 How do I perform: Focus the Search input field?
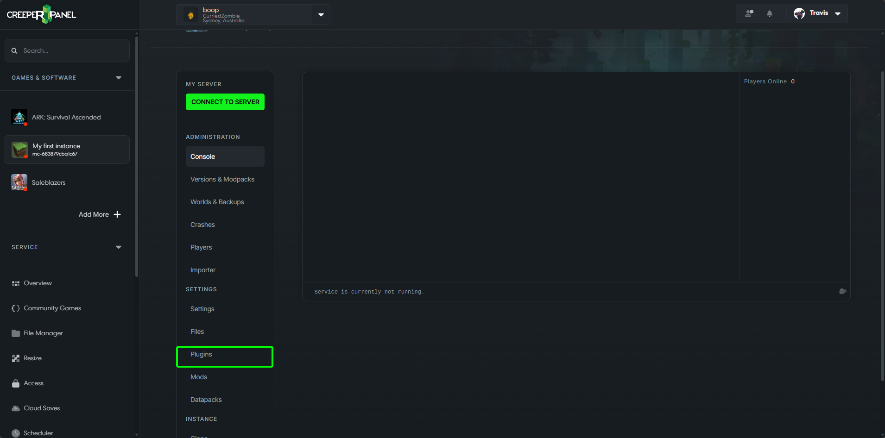click(67, 50)
